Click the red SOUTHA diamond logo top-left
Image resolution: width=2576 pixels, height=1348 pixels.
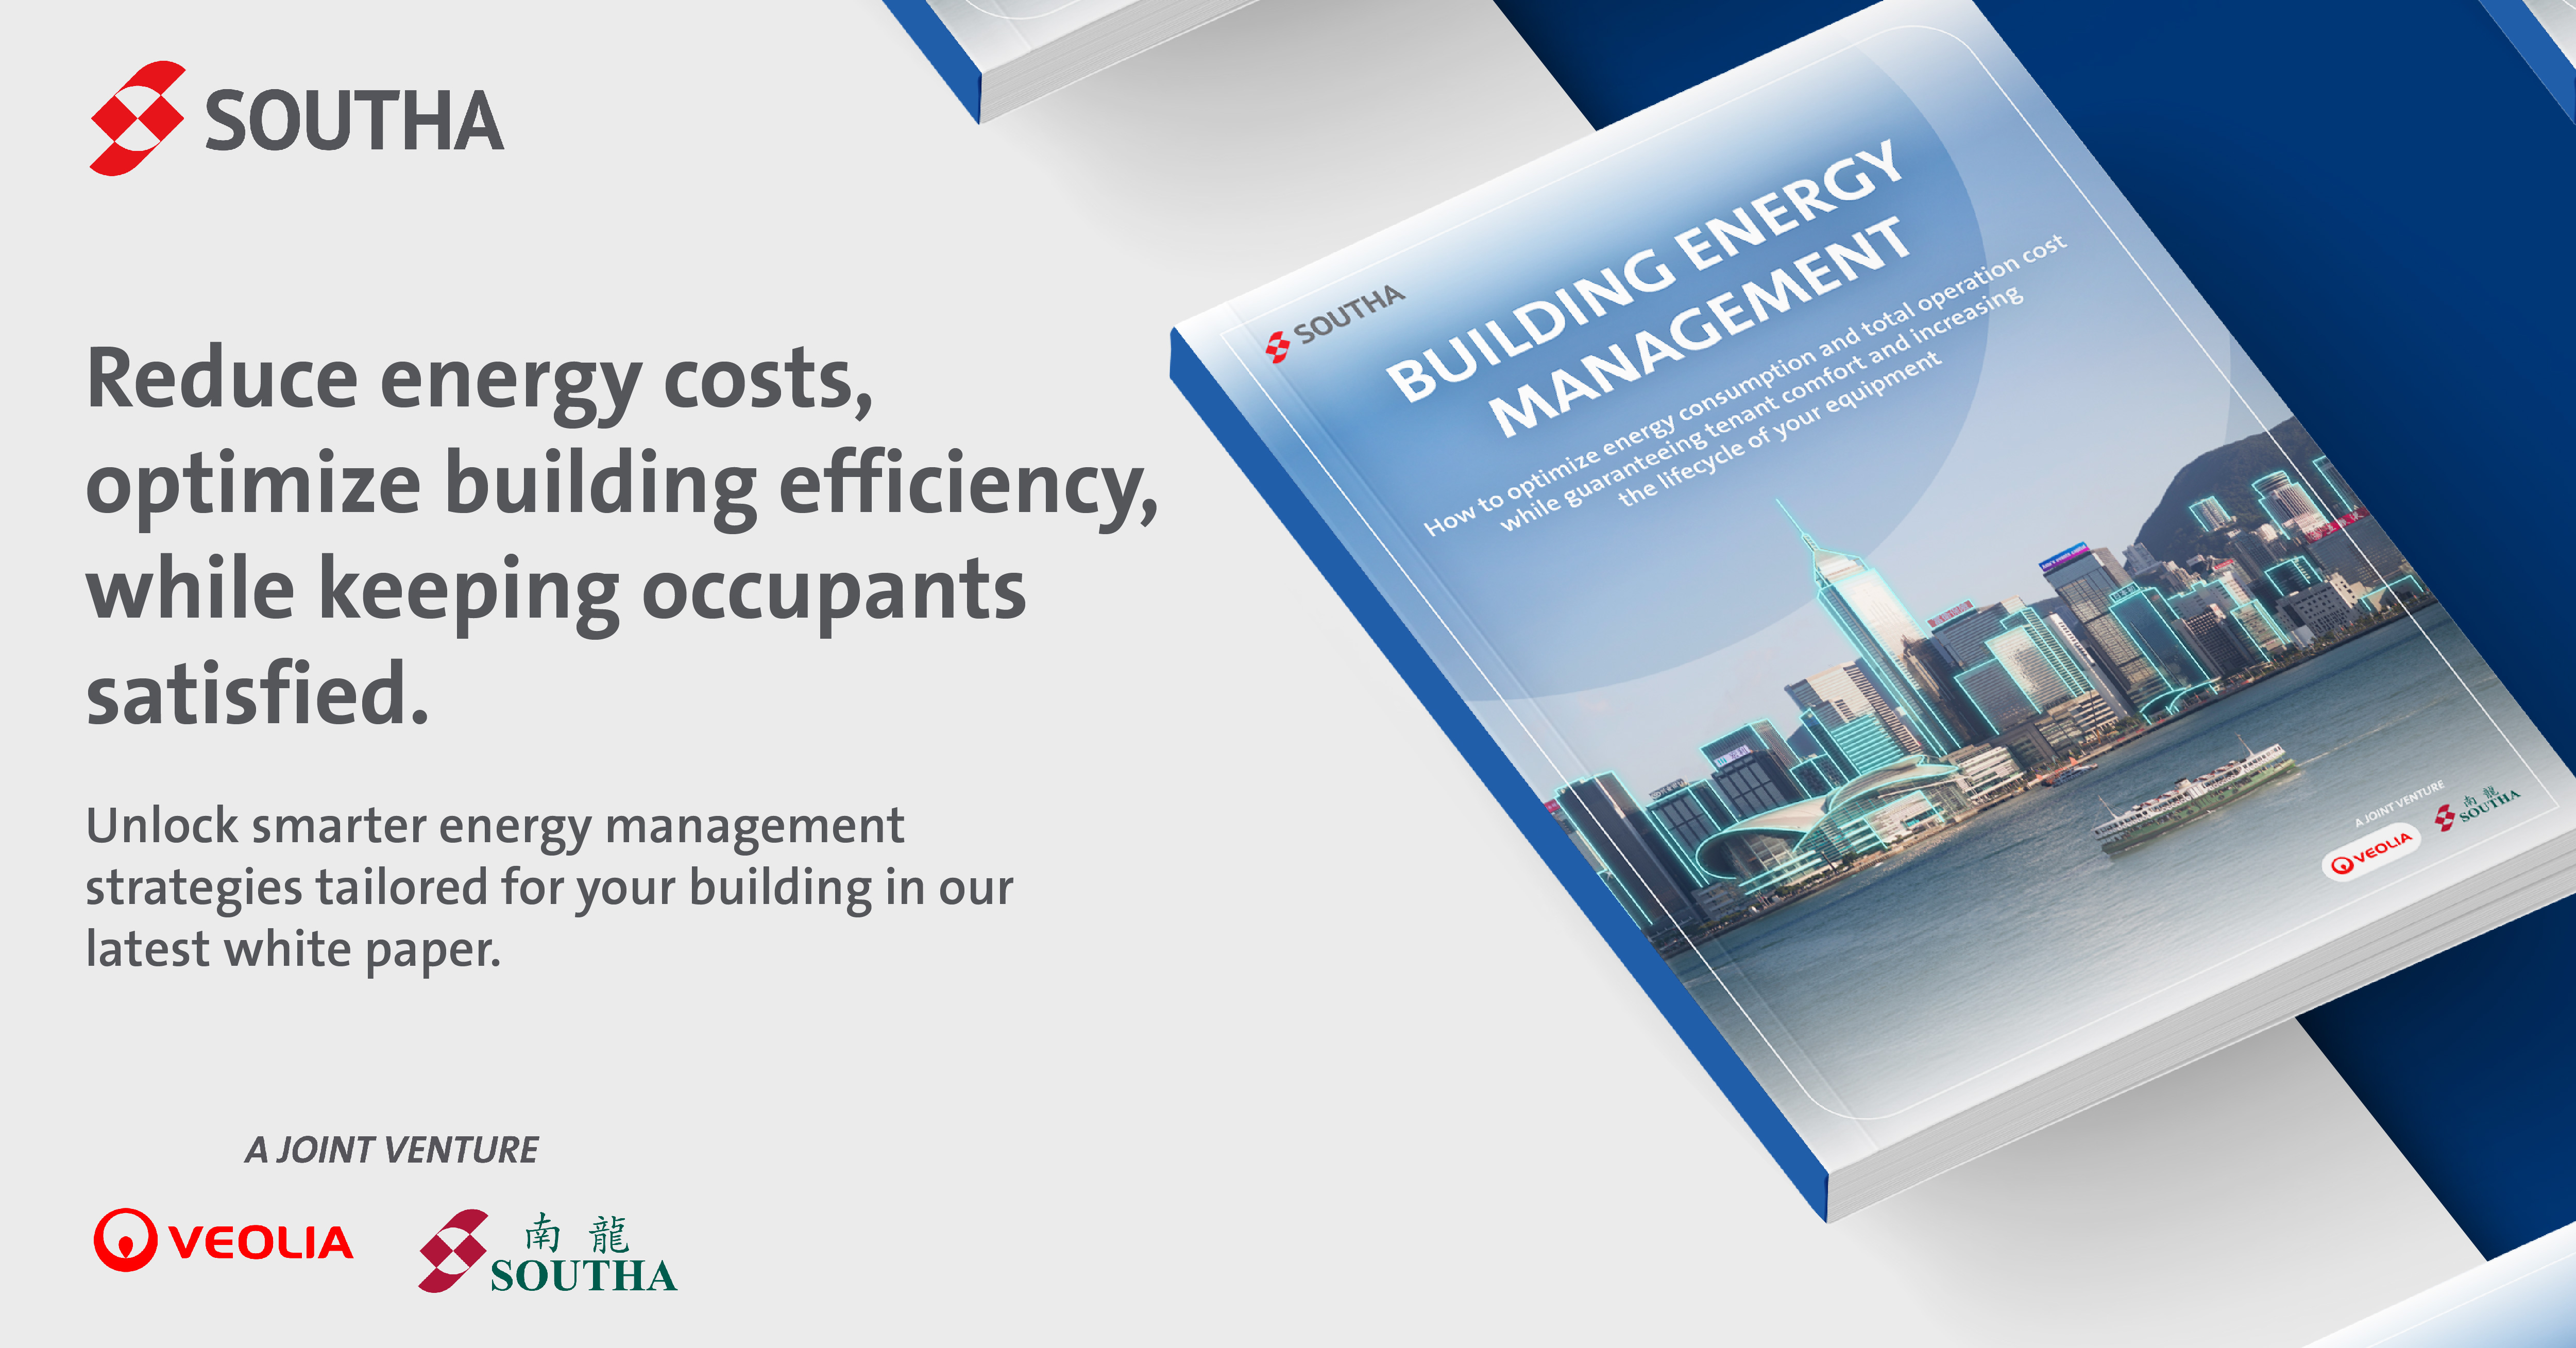pos(137,118)
